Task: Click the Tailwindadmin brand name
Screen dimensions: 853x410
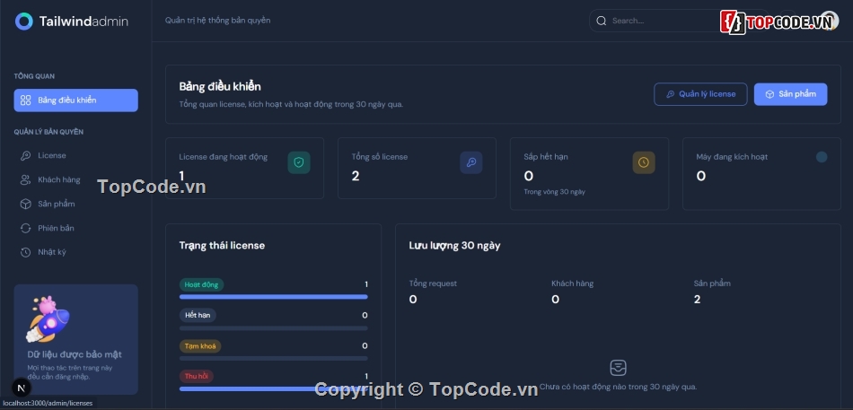Action: tap(84, 22)
